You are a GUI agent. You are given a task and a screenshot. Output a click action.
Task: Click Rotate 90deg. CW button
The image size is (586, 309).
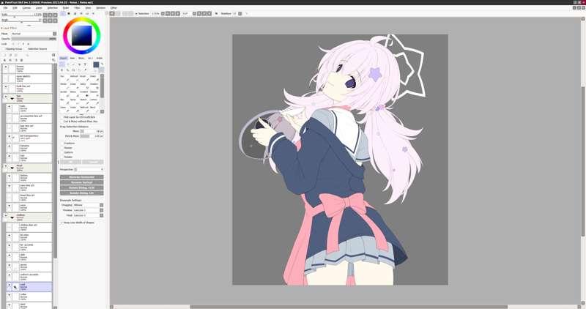coord(82,193)
